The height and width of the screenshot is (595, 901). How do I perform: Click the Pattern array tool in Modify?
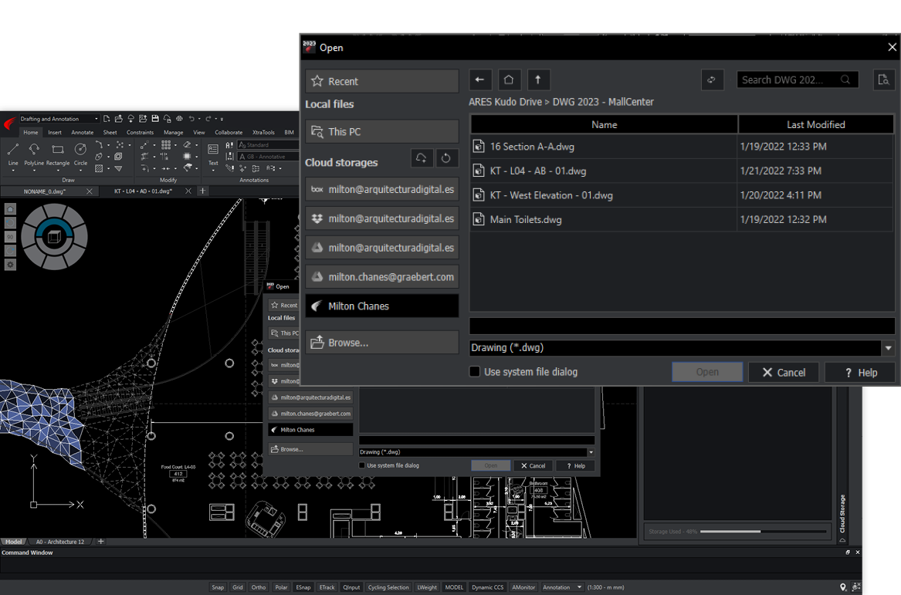[165, 145]
